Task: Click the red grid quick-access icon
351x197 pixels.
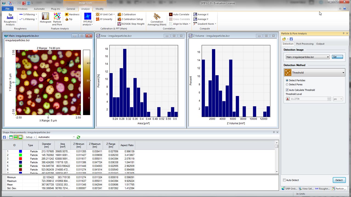Action: click(x=24, y=3)
